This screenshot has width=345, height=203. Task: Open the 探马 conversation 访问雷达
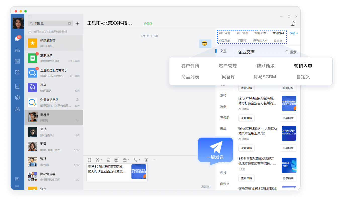point(54,88)
